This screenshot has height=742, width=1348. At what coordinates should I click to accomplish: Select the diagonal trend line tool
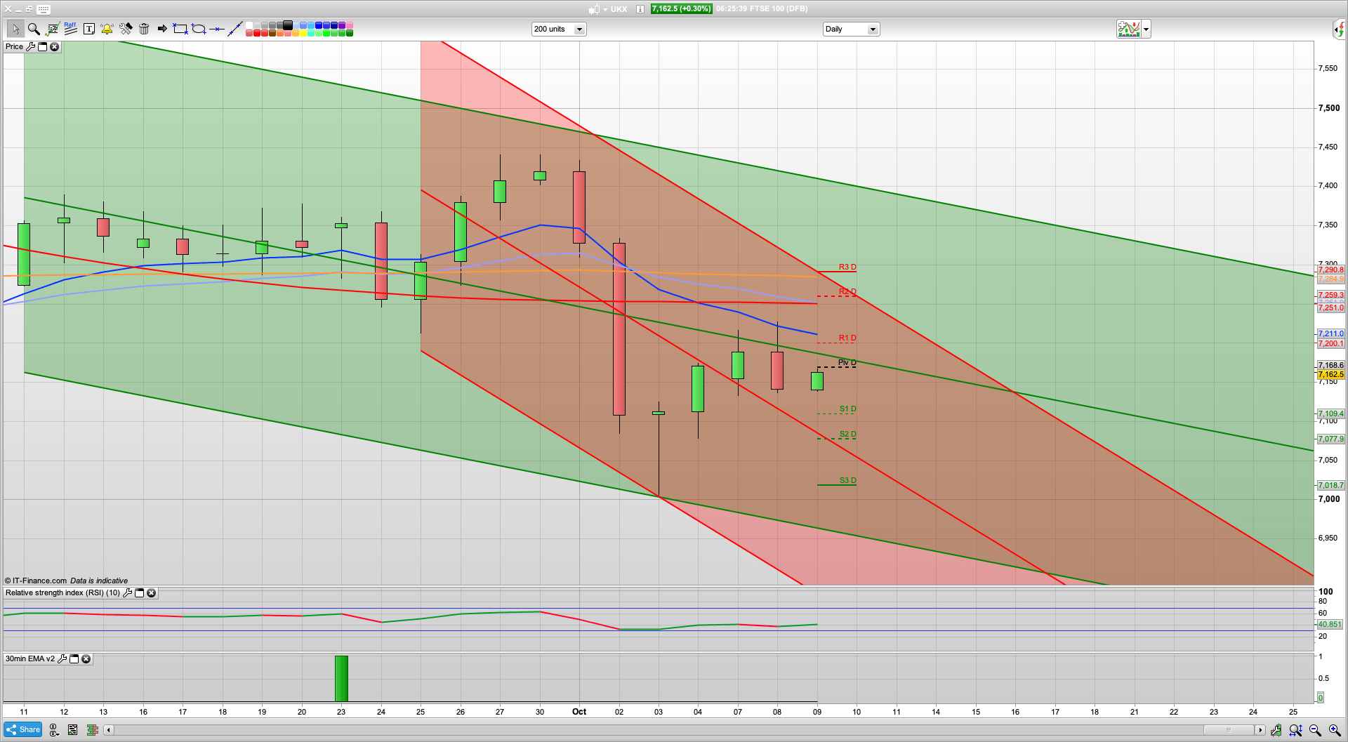coord(235,29)
